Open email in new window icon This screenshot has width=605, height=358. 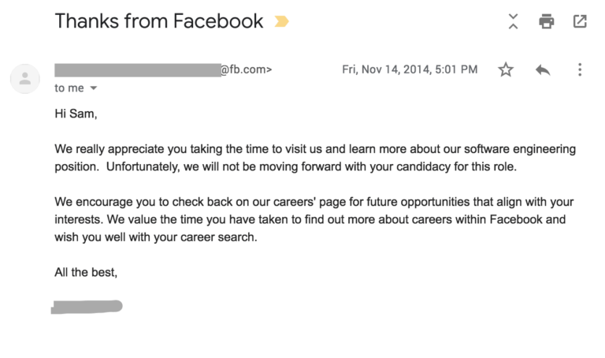[580, 21]
